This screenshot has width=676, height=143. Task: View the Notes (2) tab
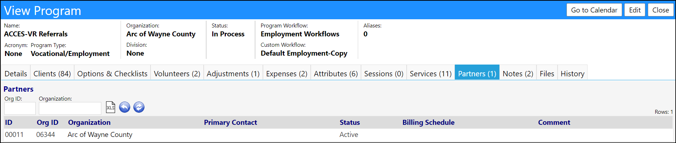coord(518,73)
